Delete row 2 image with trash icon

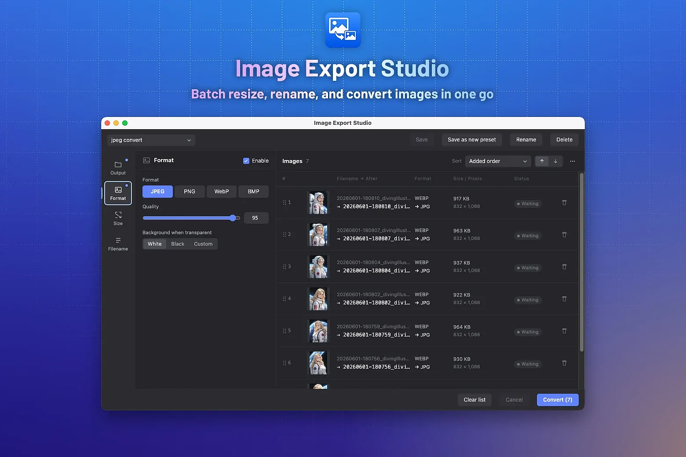click(x=564, y=235)
